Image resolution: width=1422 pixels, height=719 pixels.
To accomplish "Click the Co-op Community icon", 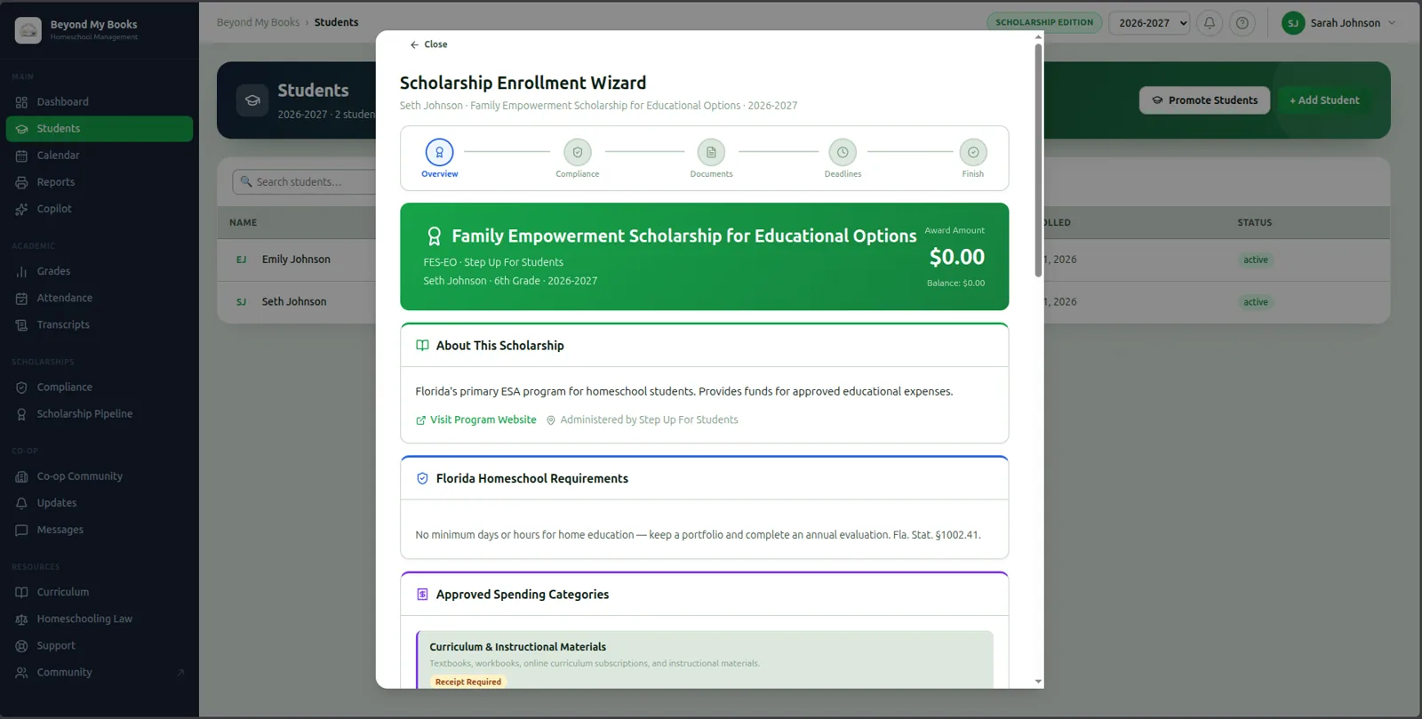I will click(x=21, y=476).
